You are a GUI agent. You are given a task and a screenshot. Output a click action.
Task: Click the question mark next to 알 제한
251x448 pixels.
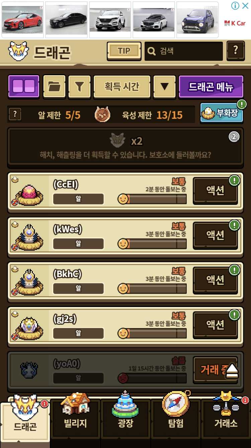click(x=14, y=115)
